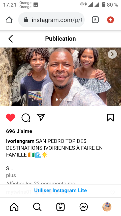Unlike the post with the red heart
The height and width of the screenshot is (216, 121).
pyautogui.click(x=11, y=118)
